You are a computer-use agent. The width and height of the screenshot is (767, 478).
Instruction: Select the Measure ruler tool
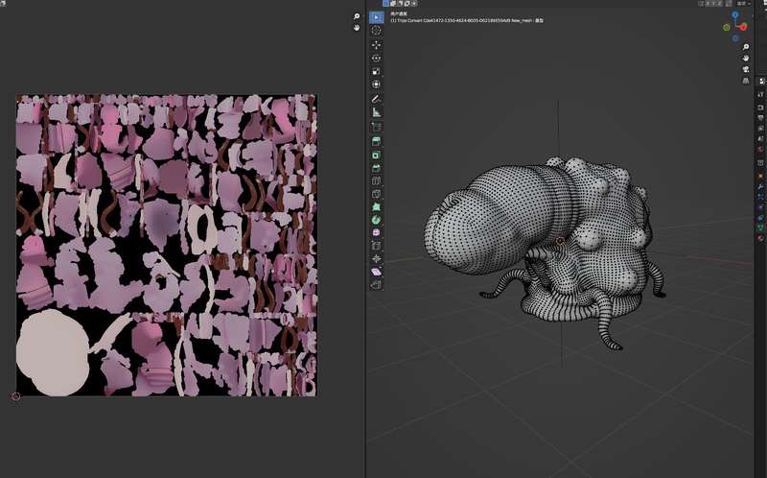tap(376, 112)
